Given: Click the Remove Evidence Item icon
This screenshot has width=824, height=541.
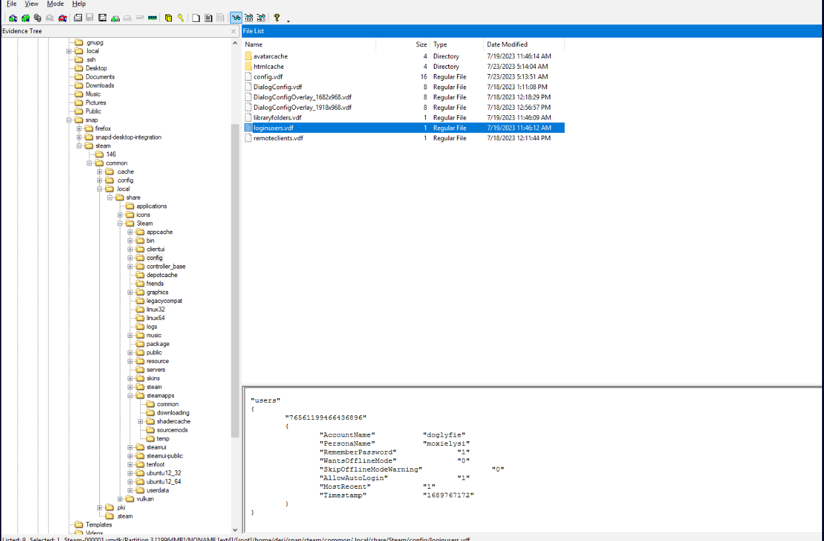Looking at the screenshot, I should (x=50, y=18).
